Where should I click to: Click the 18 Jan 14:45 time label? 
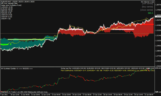point(108,94)
